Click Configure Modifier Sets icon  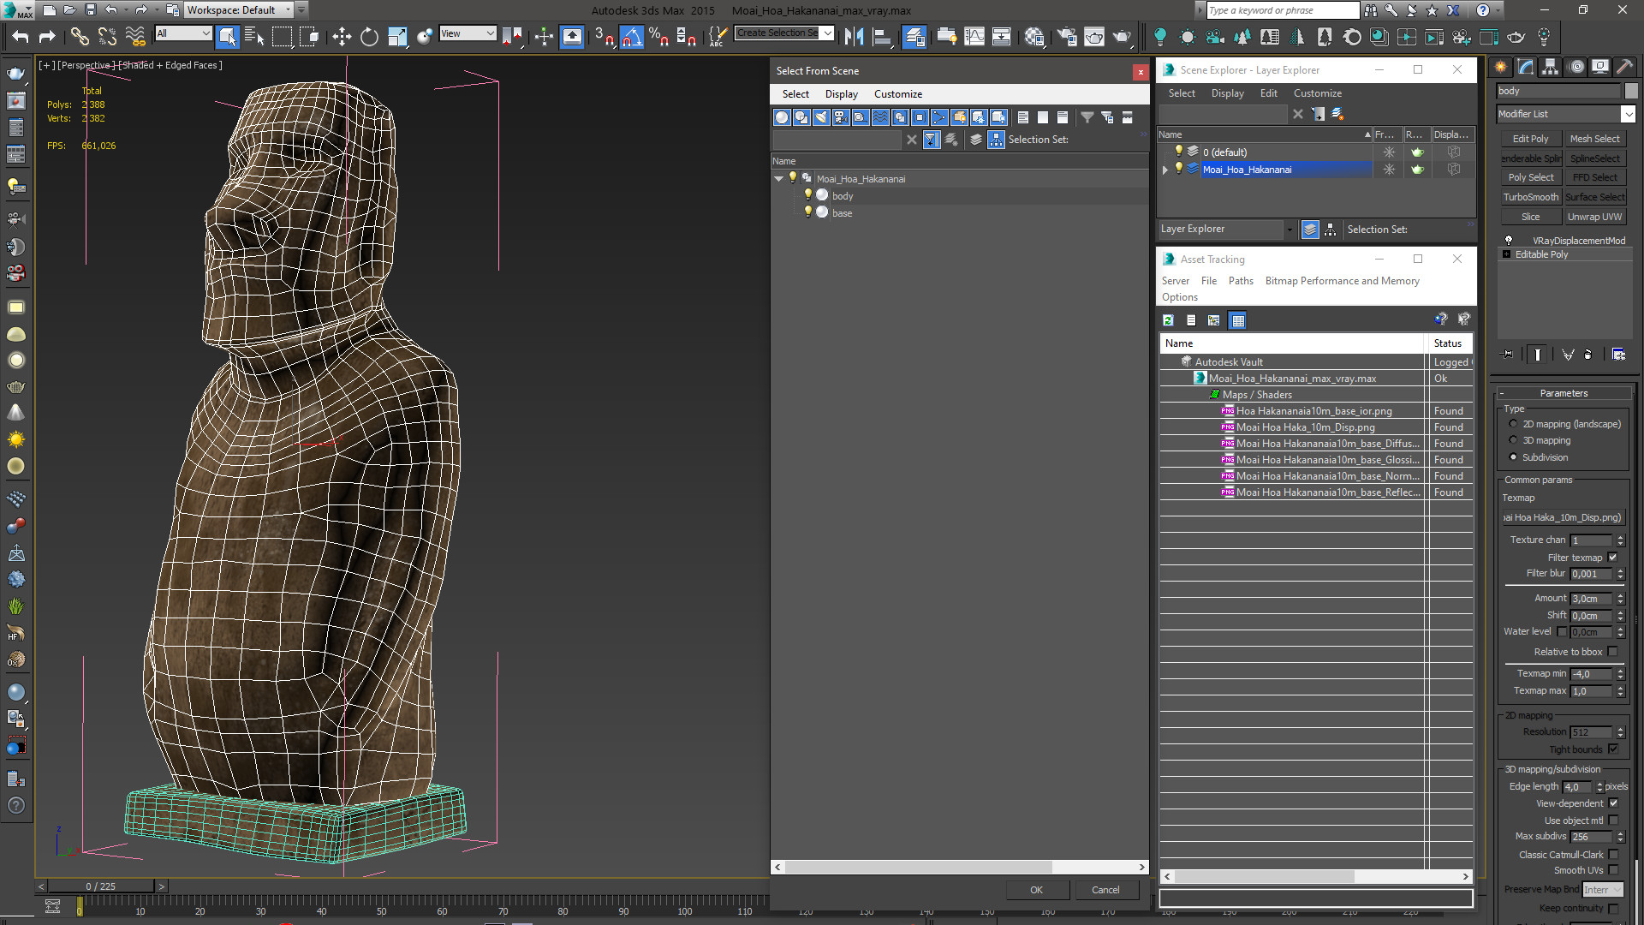1618,355
